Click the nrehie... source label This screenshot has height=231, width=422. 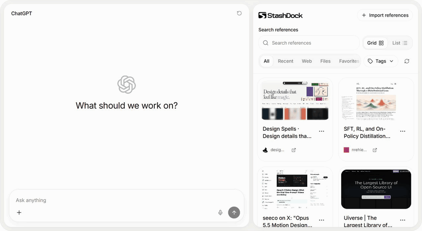click(x=359, y=150)
